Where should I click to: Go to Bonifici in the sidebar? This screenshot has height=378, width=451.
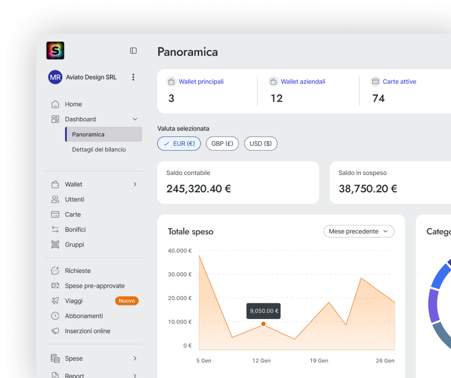(x=75, y=230)
